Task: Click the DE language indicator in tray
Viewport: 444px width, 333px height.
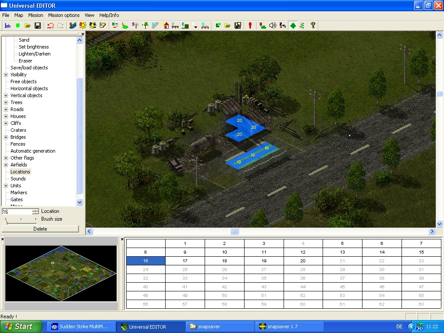Action: pos(399,326)
